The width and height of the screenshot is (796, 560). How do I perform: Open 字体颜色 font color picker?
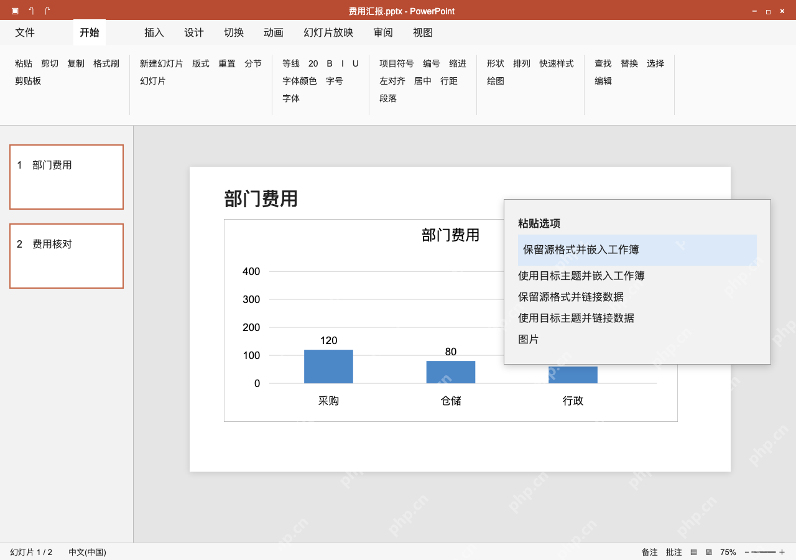[300, 81]
